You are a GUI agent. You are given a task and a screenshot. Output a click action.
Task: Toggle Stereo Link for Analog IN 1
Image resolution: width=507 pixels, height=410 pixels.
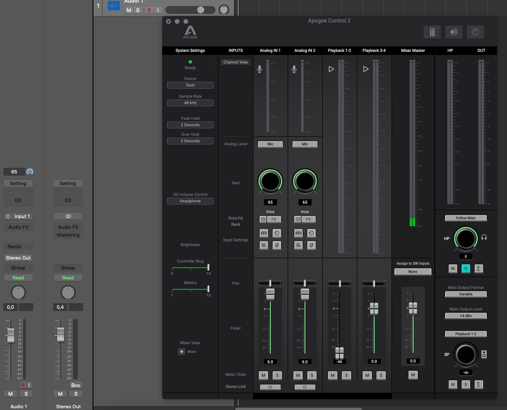270,387
